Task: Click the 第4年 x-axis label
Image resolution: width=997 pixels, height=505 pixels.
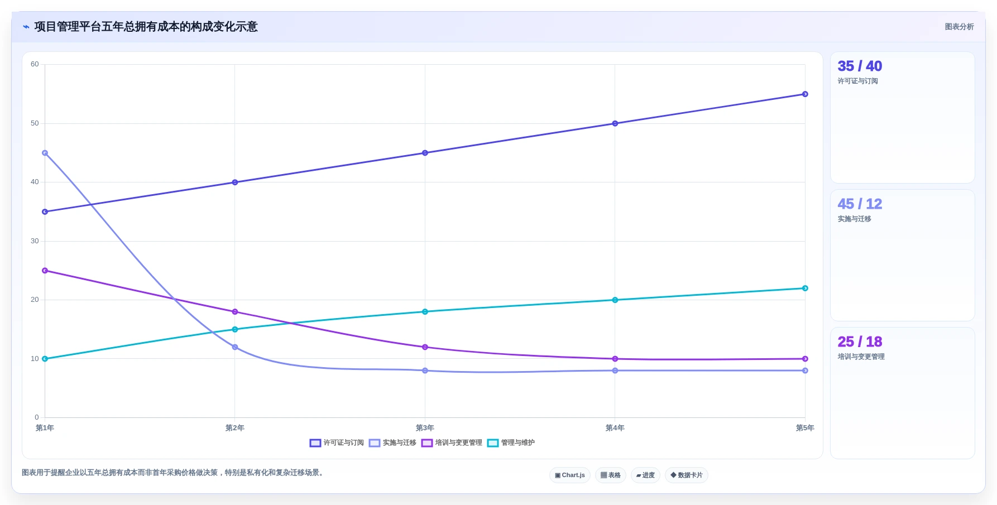Action: [x=615, y=428]
